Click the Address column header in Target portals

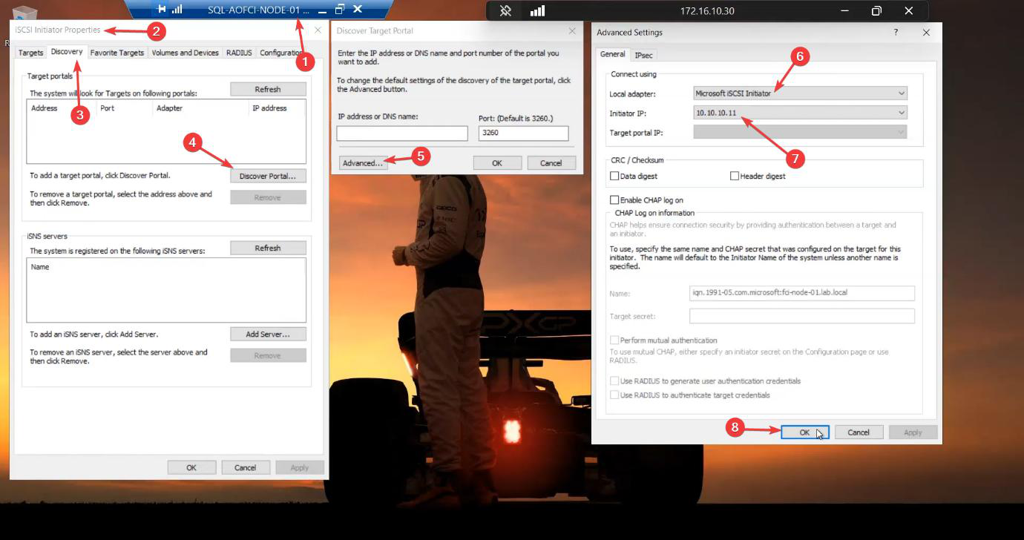pos(45,108)
